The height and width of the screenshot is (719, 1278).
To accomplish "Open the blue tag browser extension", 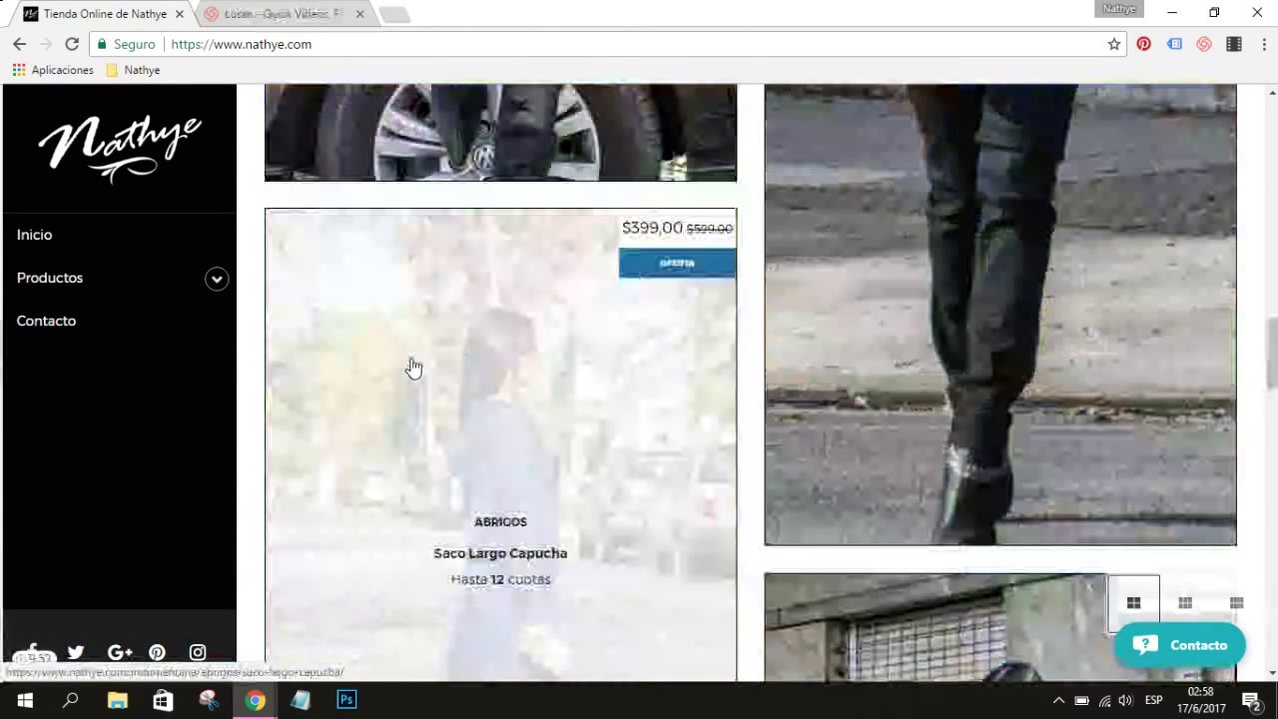I will [1174, 44].
